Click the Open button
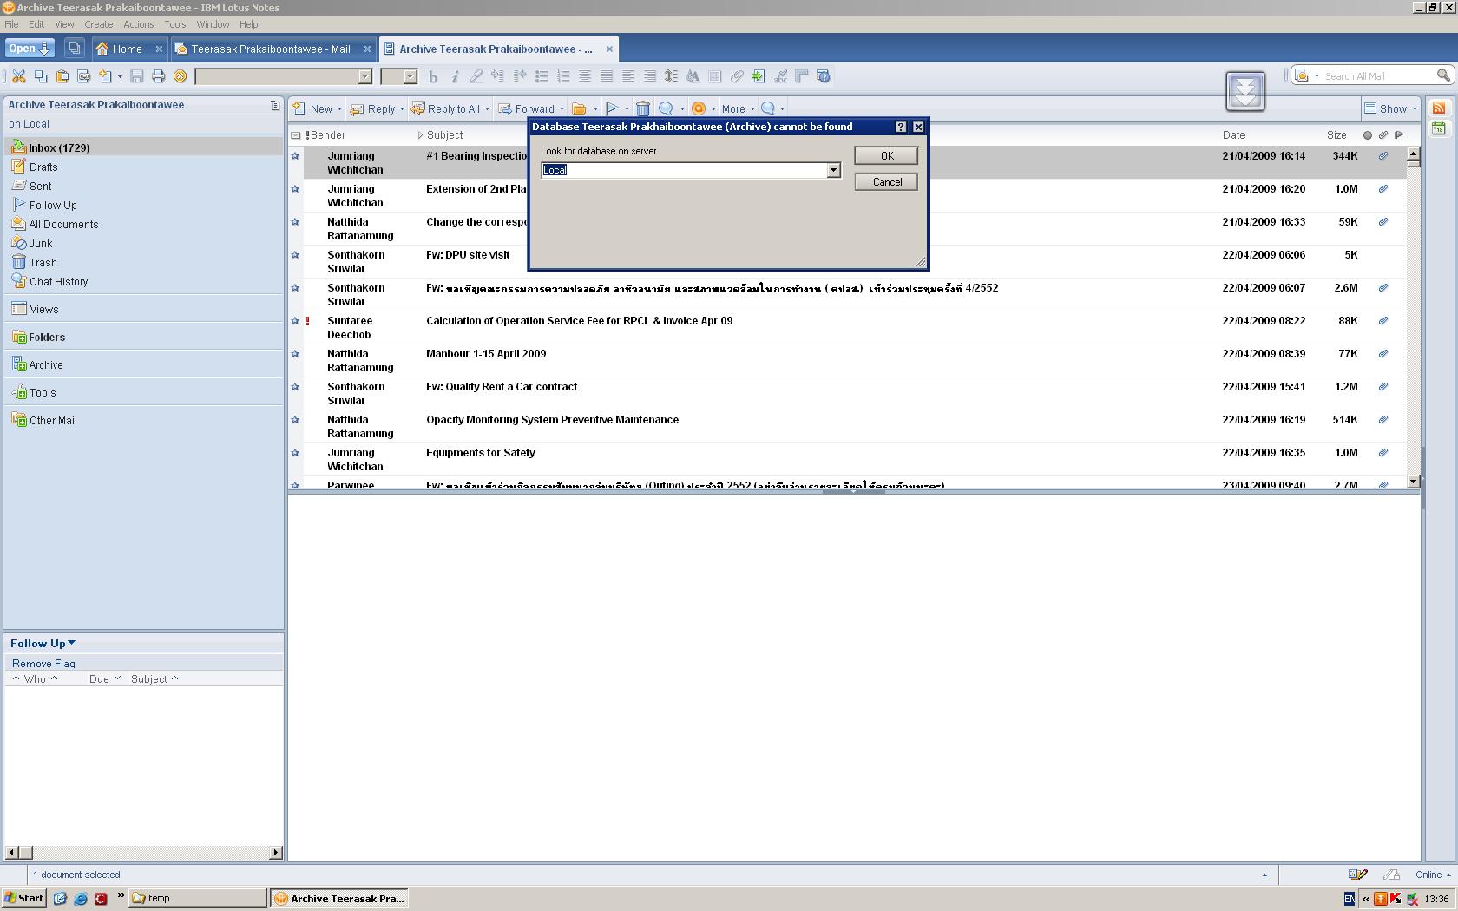The height and width of the screenshot is (911, 1458). [x=30, y=49]
